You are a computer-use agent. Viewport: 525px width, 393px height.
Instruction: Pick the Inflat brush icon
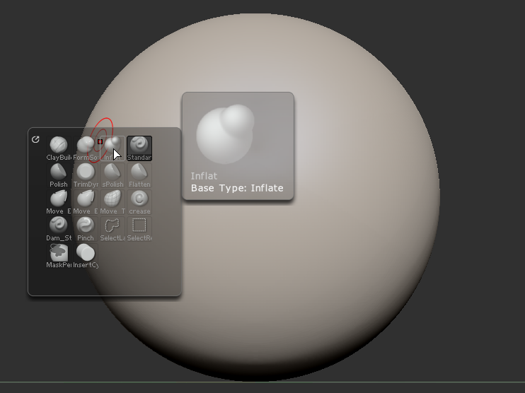coord(112,148)
